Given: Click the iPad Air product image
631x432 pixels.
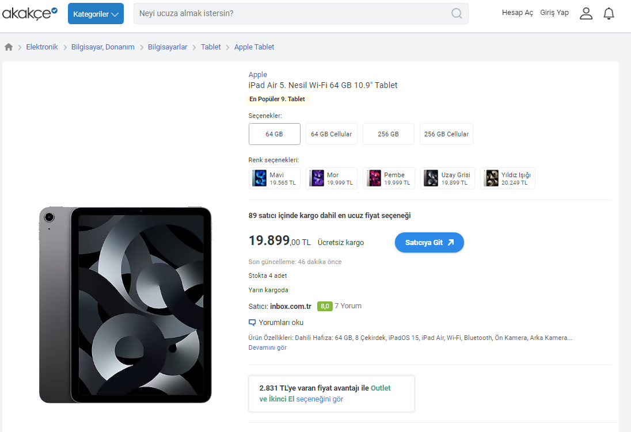Looking at the screenshot, I should pyautogui.click(x=126, y=304).
